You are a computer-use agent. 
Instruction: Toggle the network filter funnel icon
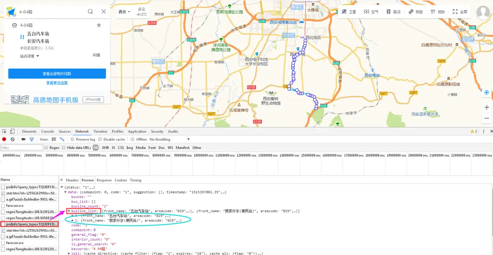[x=31, y=139]
